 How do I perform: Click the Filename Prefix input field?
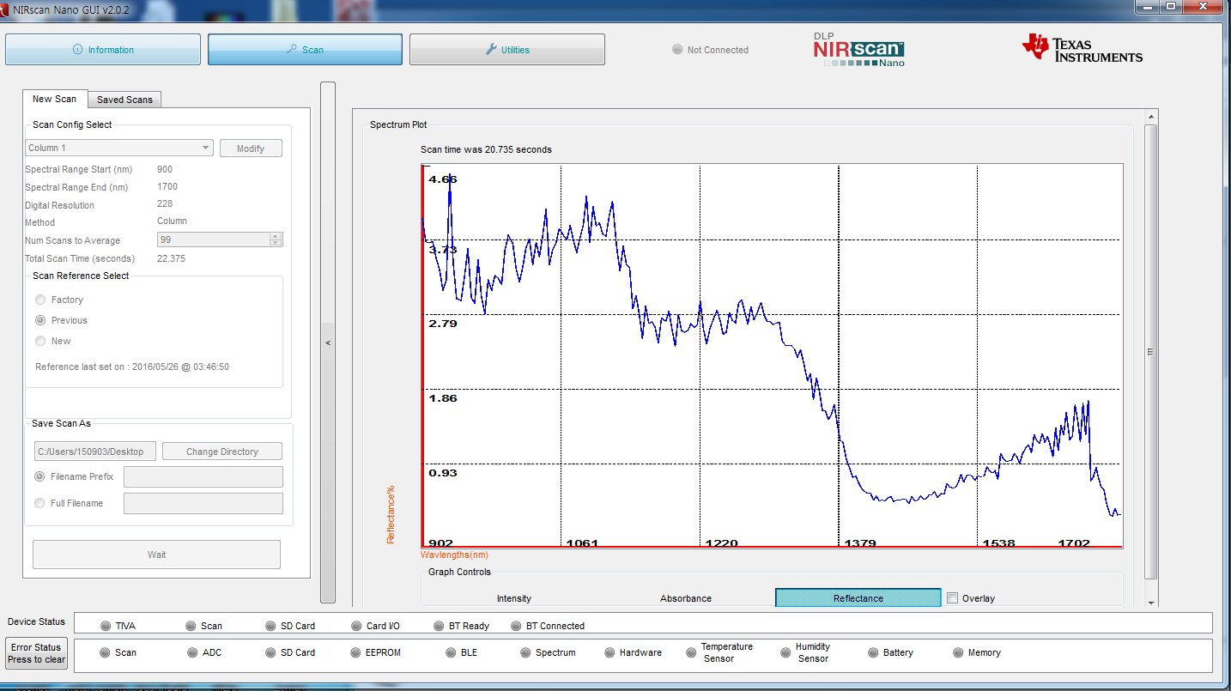[203, 476]
